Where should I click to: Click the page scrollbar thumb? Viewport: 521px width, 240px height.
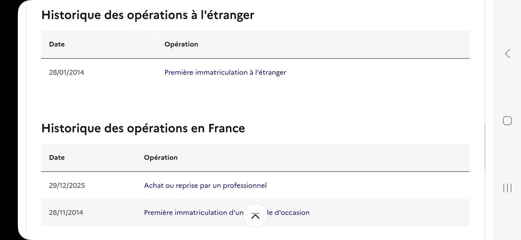(x=485, y=146)
